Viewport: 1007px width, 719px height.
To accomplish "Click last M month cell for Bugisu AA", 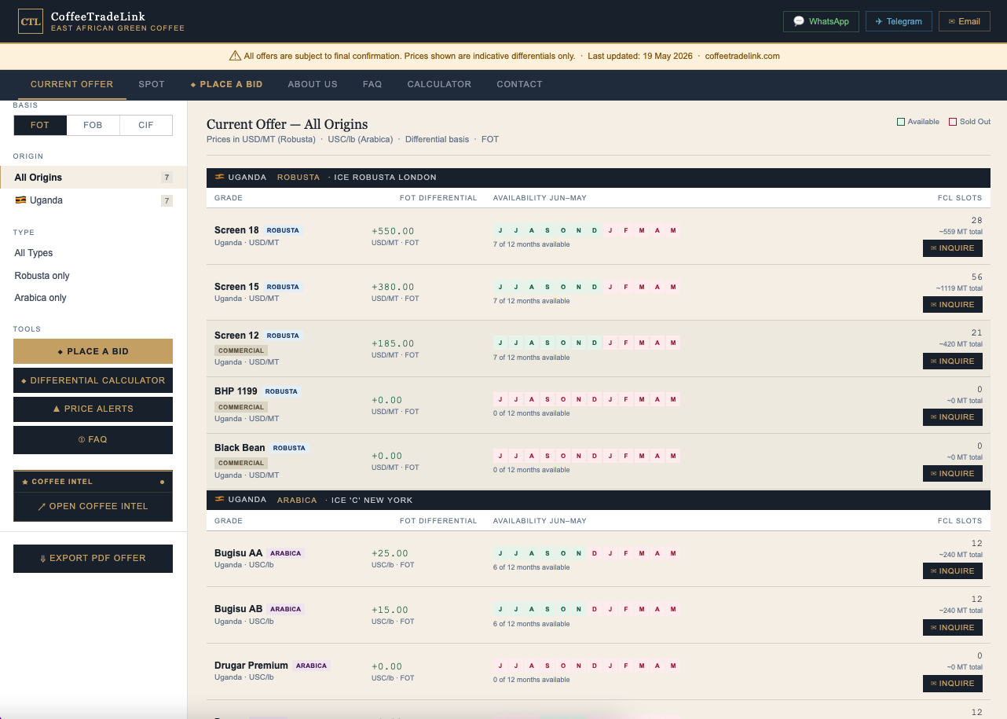I will coord(673,553).
